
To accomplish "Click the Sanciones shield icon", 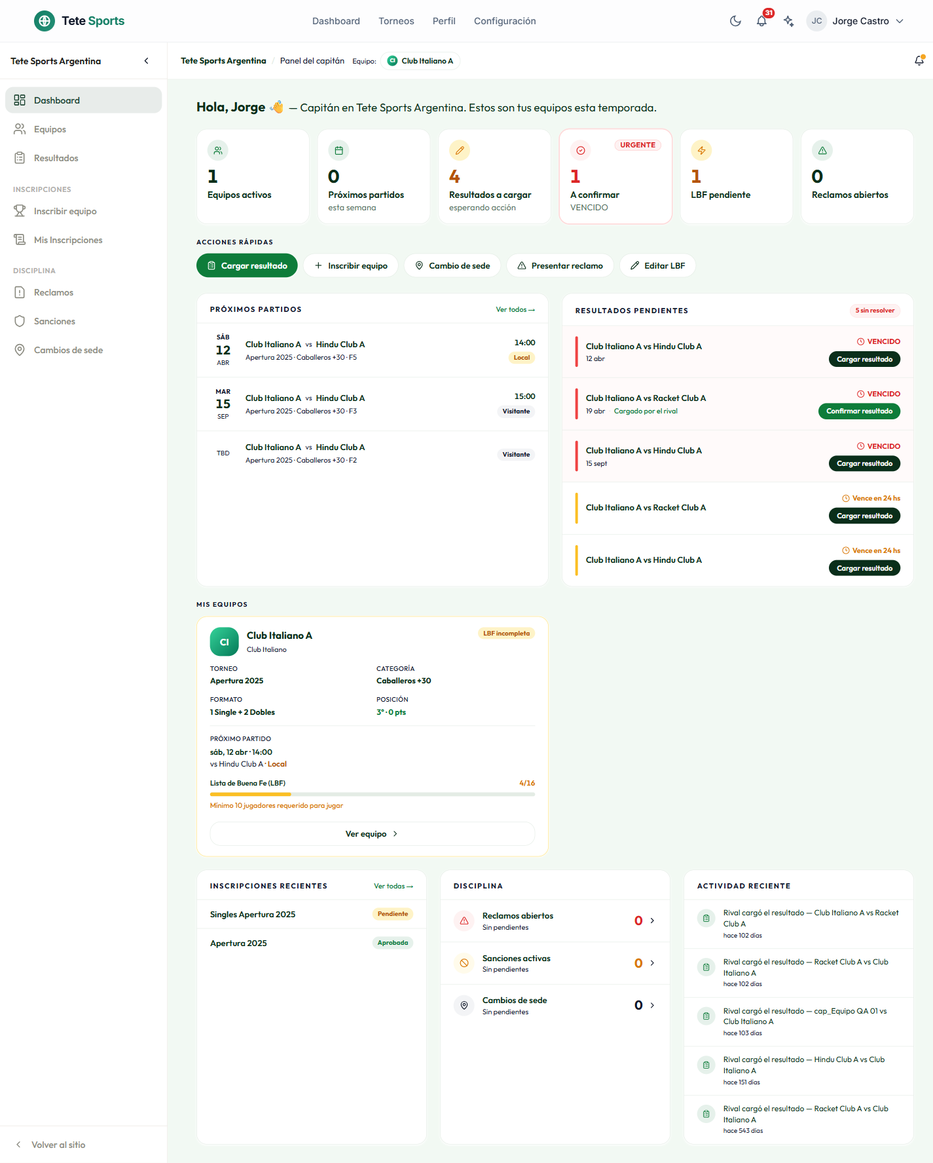I will click(20, 321).
